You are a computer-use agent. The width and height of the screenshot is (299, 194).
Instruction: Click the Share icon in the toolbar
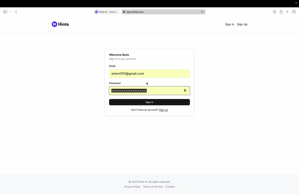281,12
